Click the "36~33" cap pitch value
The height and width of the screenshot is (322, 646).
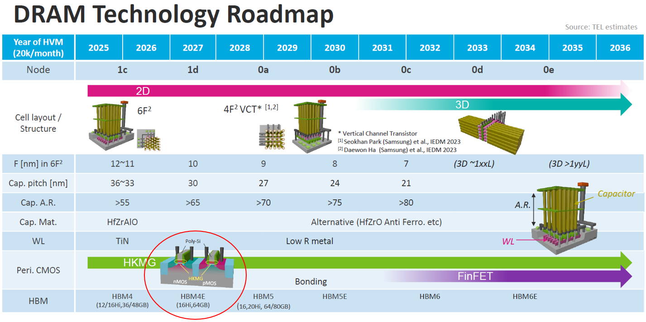point(122,183)
